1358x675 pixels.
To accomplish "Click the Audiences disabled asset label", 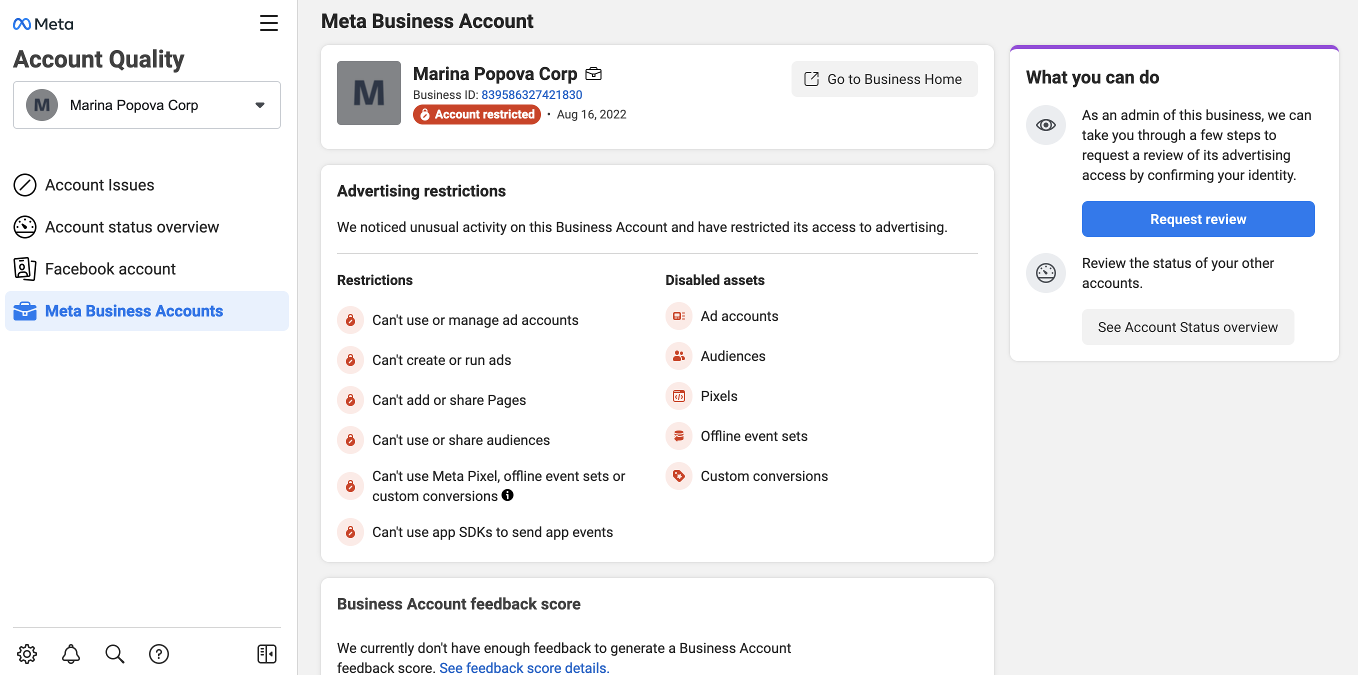I will click(x=733, y=356).
